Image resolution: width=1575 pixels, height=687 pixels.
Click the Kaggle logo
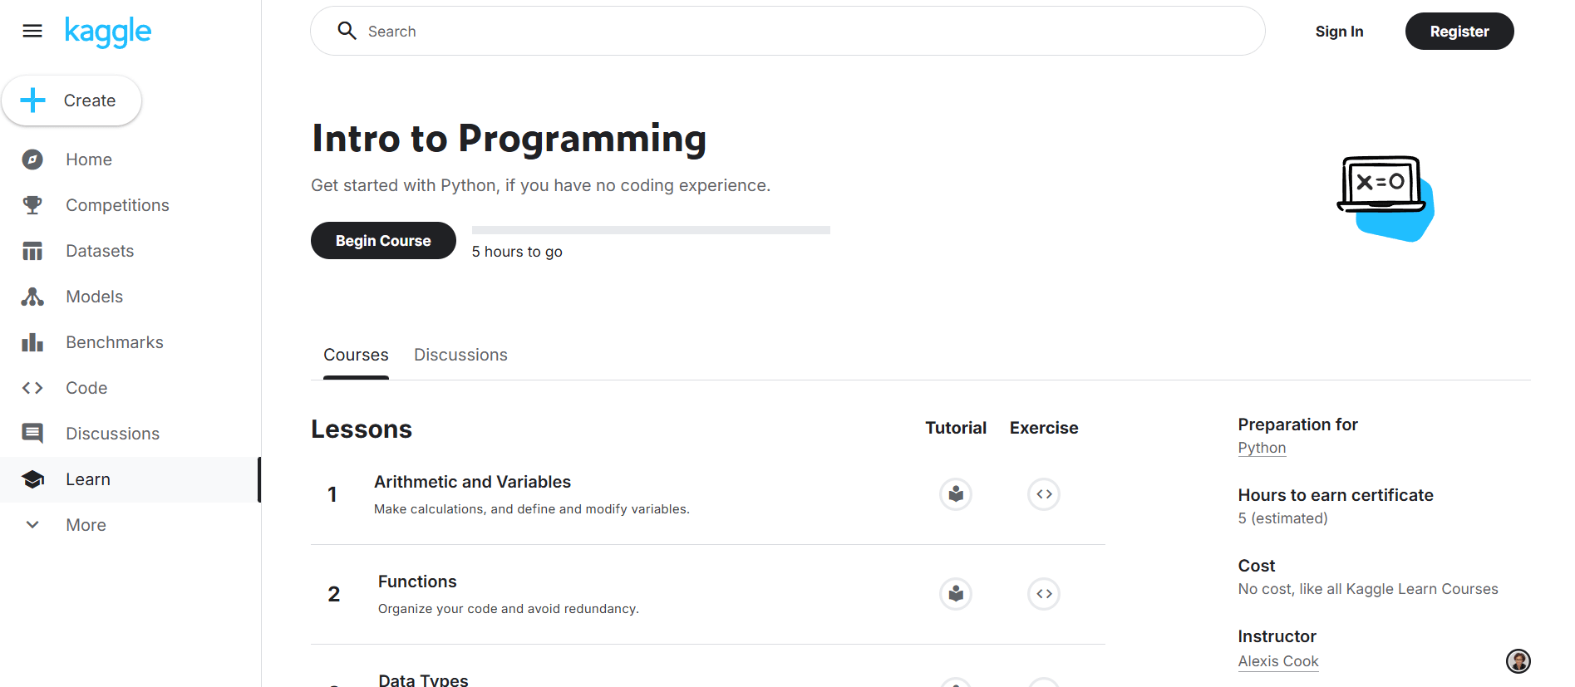click(x=108, y=32)
